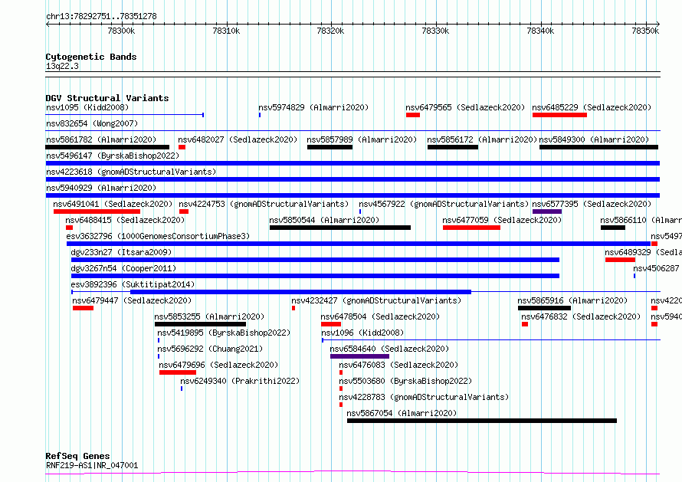Open the nsv5857989 (Almarri2020) black bar
This screenshot has width=682, height=482.
[x=330, y=147]
